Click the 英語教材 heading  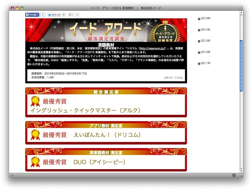point(106,45)
